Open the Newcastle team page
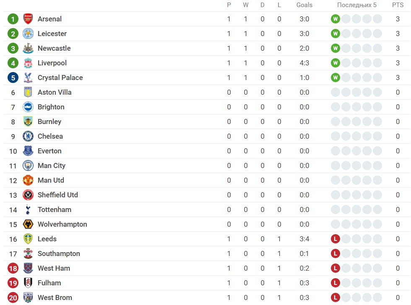Image resolution: width=411 pixels, height=305 pixels. pos(54,48)
